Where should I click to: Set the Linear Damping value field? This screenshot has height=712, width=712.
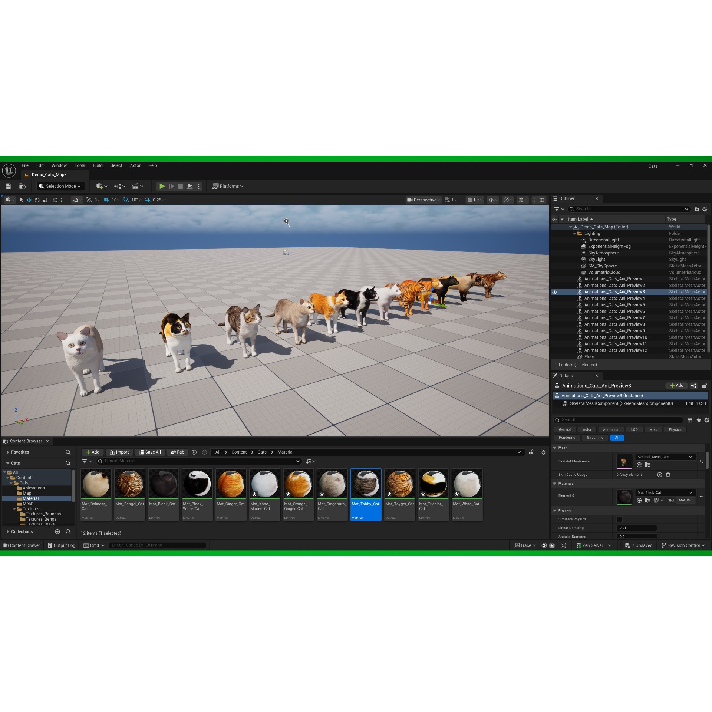point(636,528)
